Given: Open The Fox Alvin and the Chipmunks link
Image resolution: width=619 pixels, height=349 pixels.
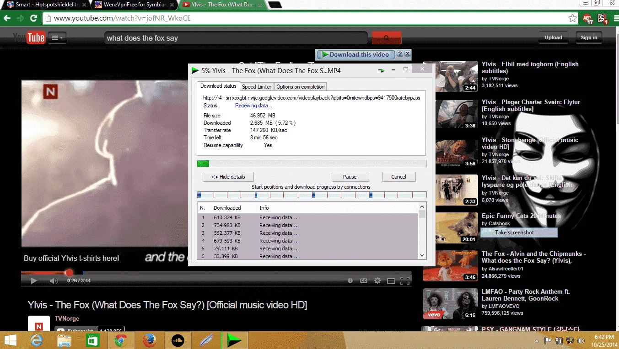Looking at the screenshot, I should (x=533, y=257).
